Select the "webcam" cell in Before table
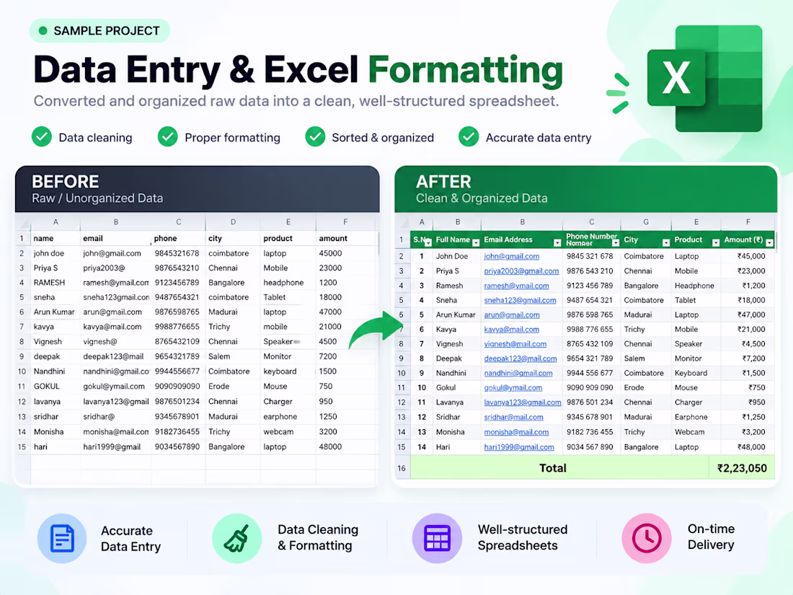The height and width of the screenshot is (595, 793). (288, 431)
